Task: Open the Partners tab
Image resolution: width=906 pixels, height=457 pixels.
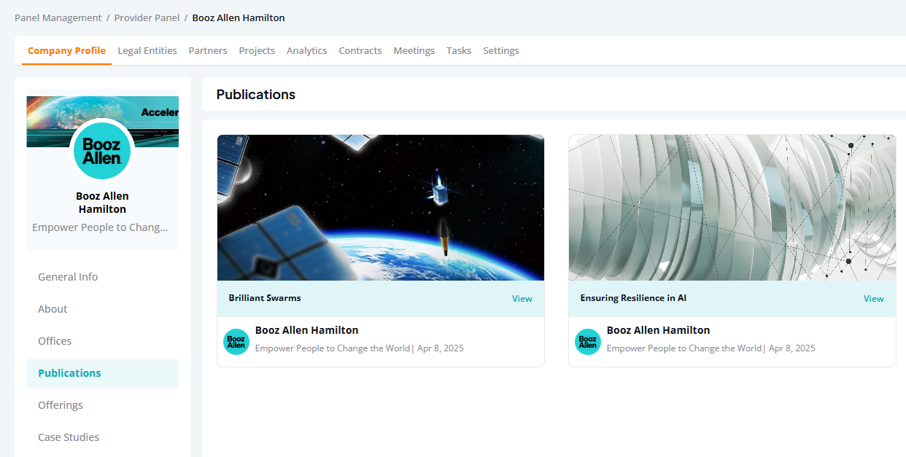Action: click(208, 50)
